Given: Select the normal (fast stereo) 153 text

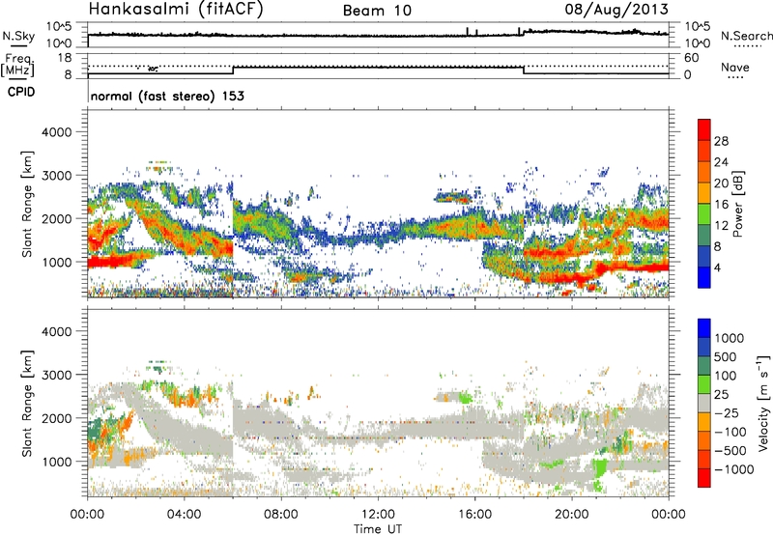Looking at the screenshot, I should point(167,96).
